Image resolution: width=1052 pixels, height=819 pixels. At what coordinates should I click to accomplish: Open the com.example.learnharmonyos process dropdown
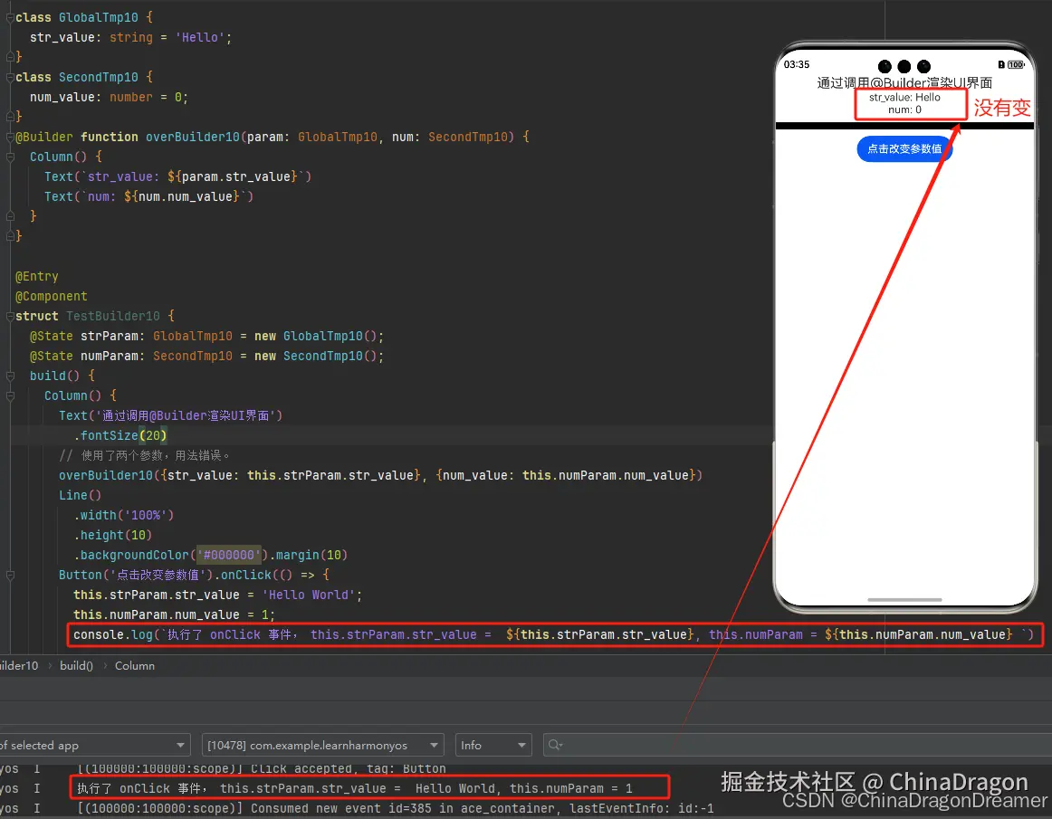[x=322, y=745]
